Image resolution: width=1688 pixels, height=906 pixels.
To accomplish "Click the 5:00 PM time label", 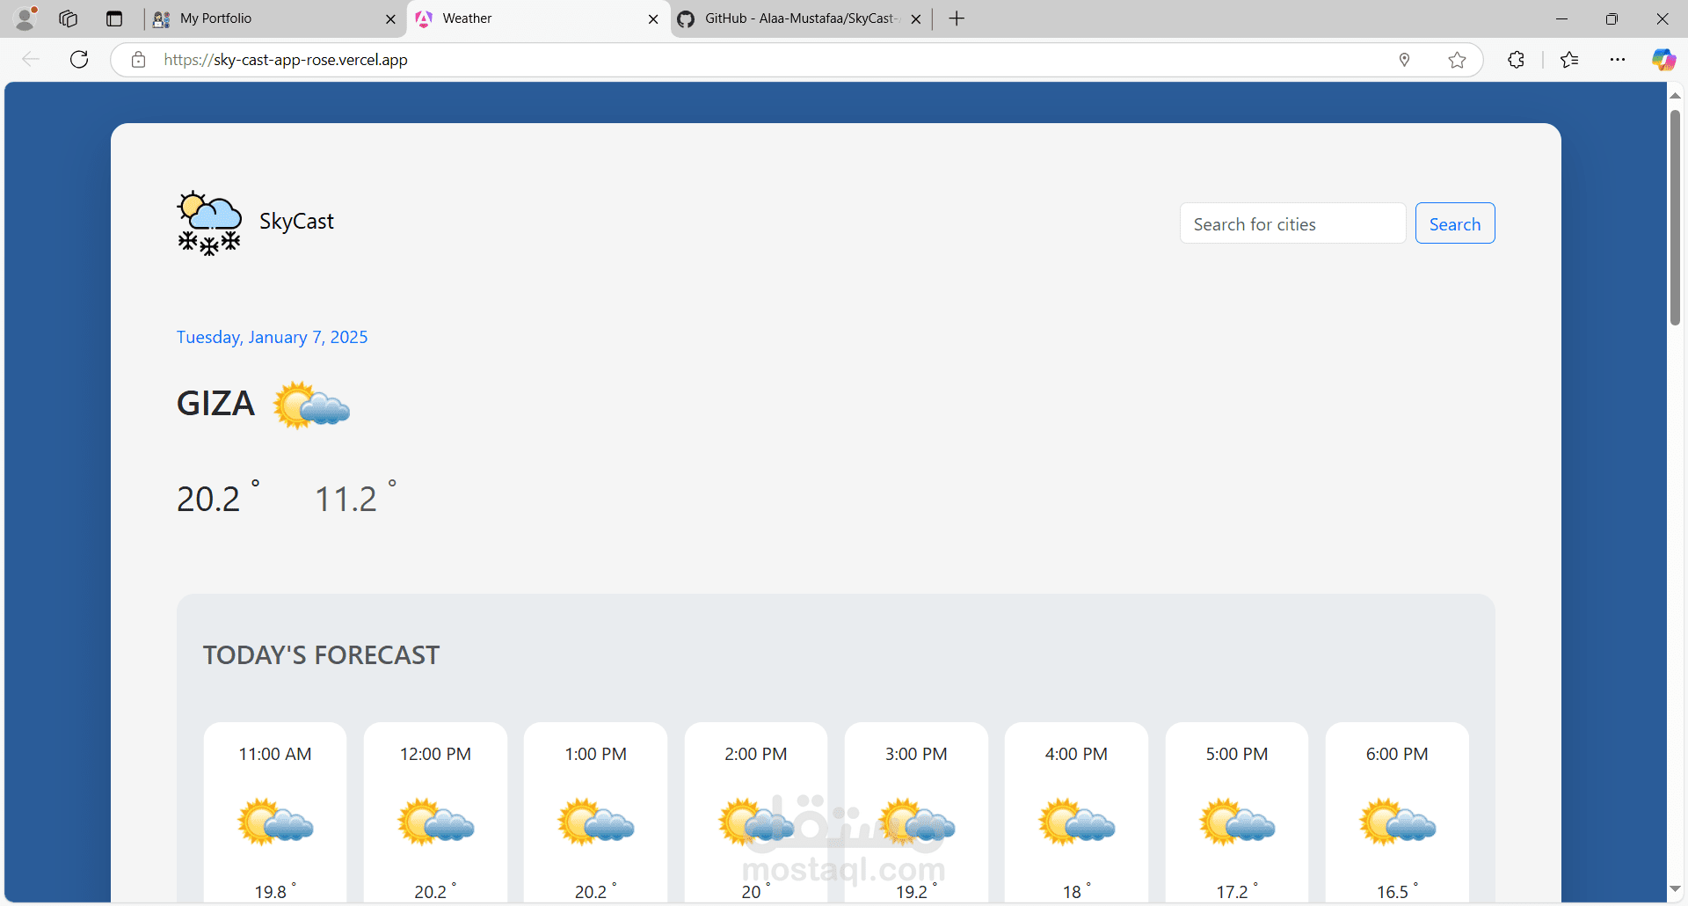I will click(x=1237, y=755).
